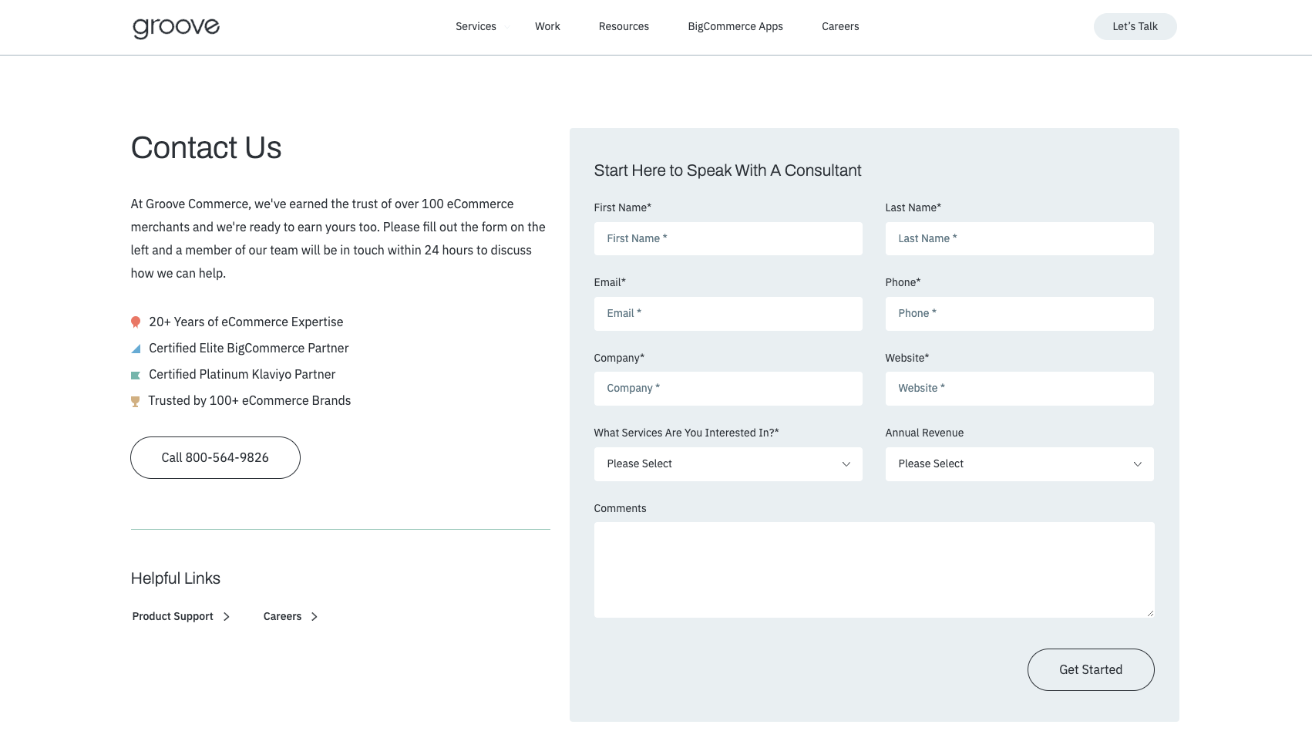This screenshot has height=738, width=1312.
Task: Click the red ribbon award icon
Action: point(136,322)
